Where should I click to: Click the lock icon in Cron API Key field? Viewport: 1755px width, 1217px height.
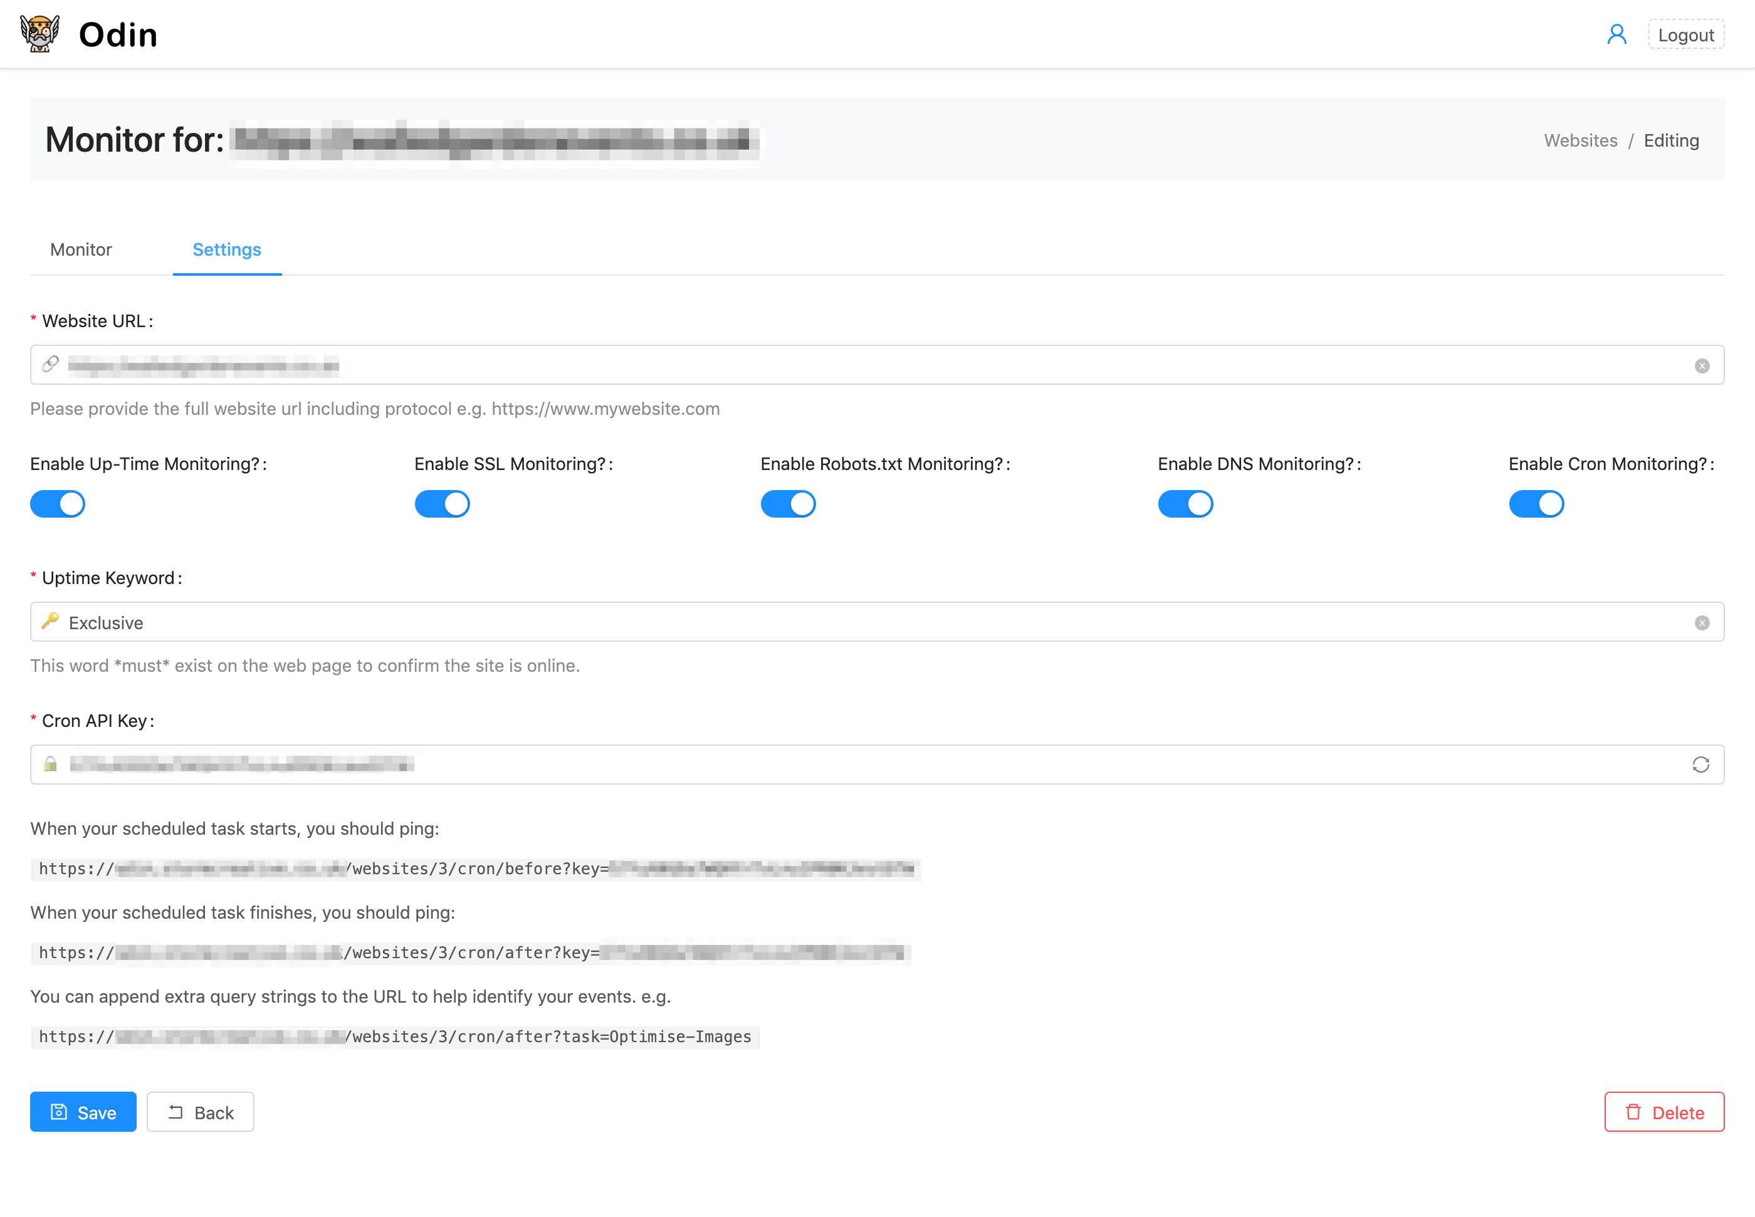(50, 764)
